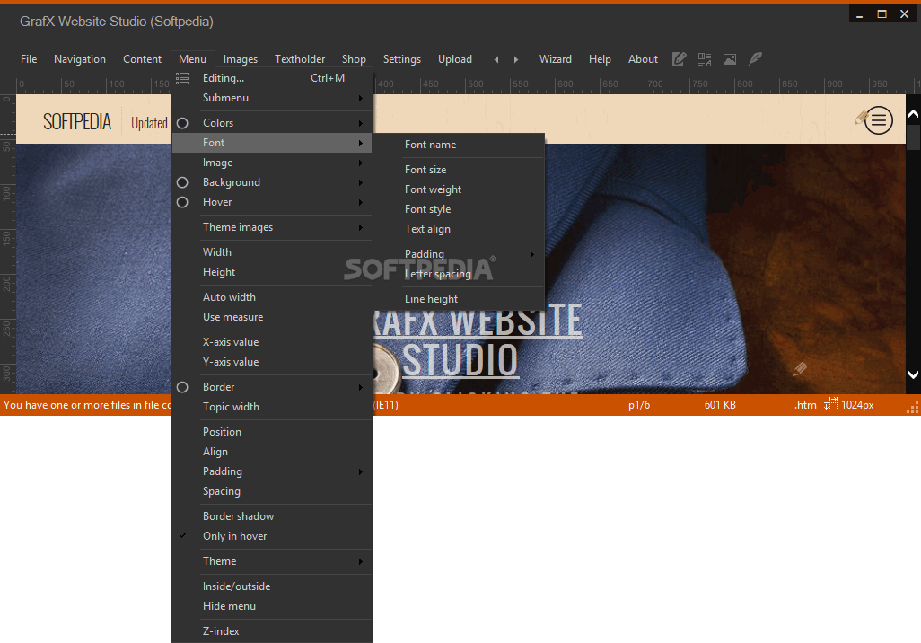
Task: Select Editing... menu entry
Action: (273, 77)
